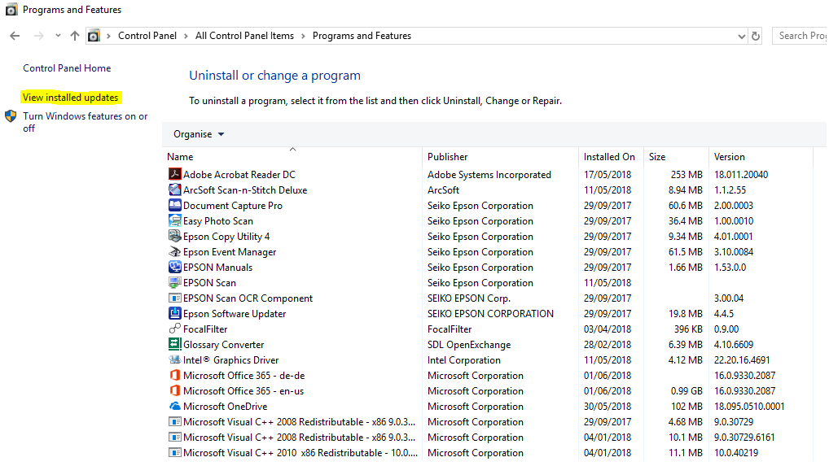Select the Microsoft Office 365 de-de icon
Screen dimensions: 829x466
[x=174, y=375]
